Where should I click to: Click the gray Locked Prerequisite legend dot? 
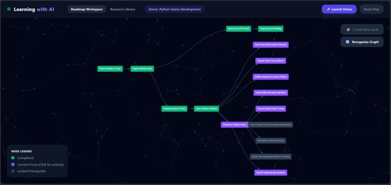pos(13,171)
